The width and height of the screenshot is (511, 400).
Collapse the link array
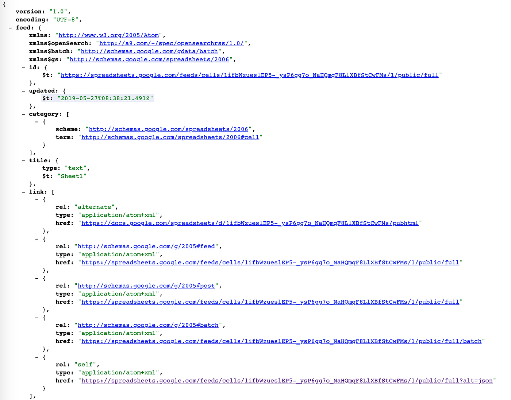pos(23,192)
